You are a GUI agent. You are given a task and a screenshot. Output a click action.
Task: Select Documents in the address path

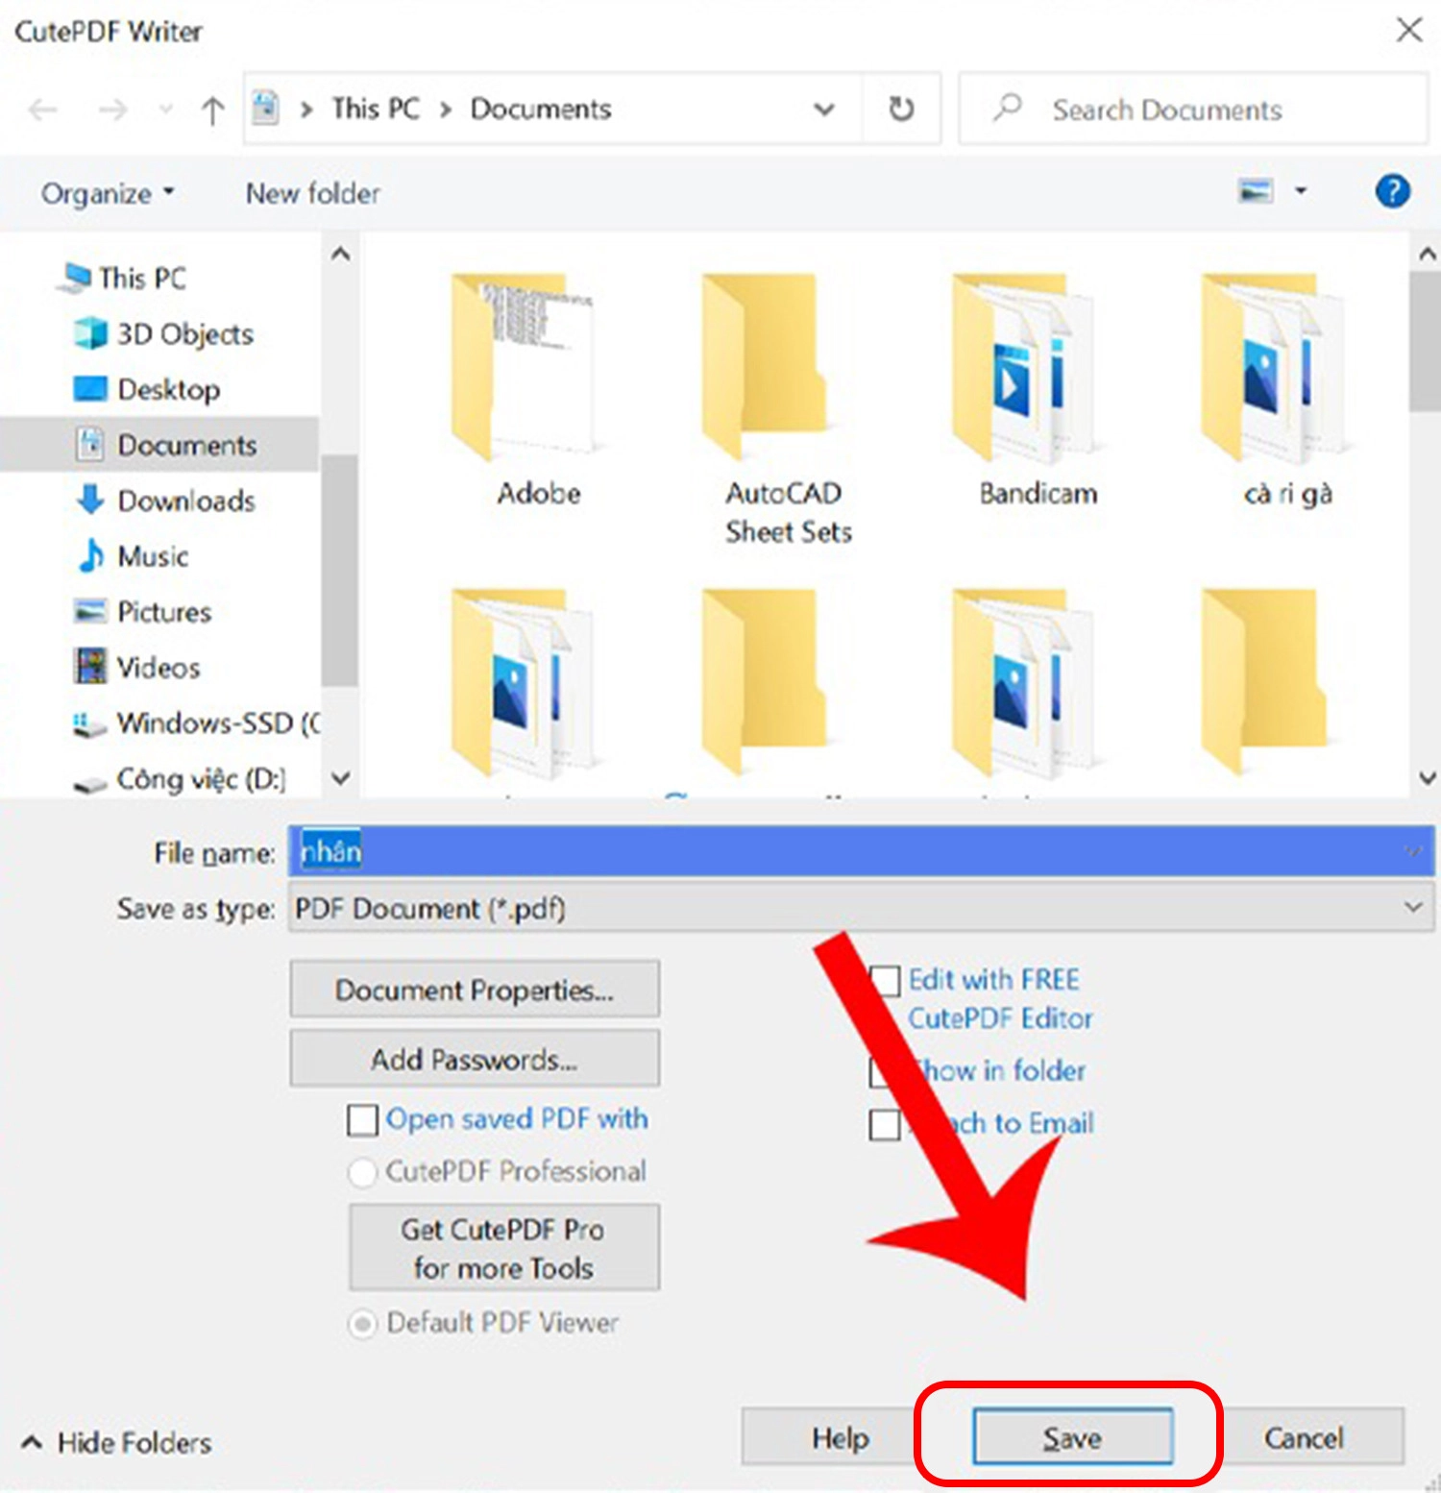tap(541, 109)
